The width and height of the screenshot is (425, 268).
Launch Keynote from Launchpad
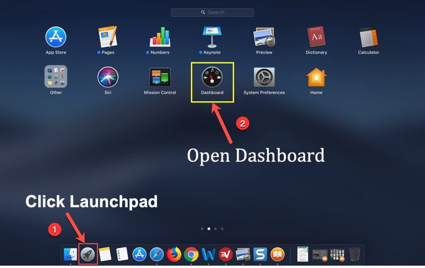pos(212,37)
